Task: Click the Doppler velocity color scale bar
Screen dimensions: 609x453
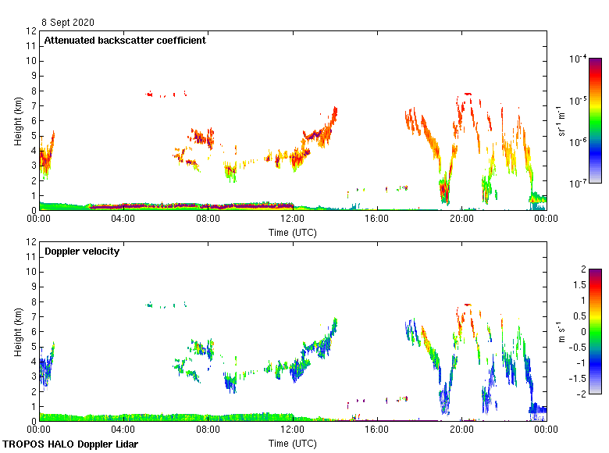Action: pyautogui.click(x=595, y=331)
